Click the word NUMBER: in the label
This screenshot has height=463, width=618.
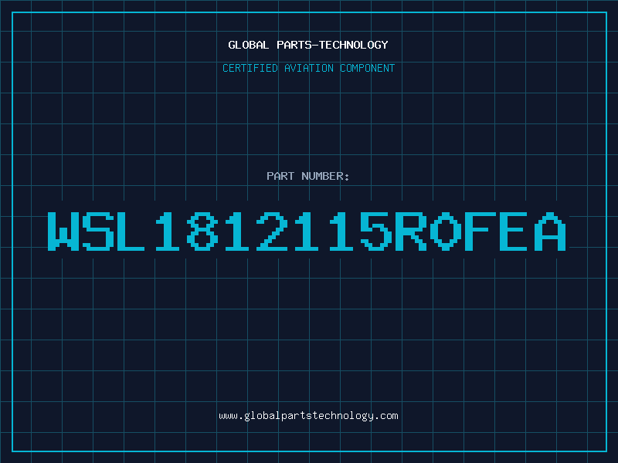click(x=325, y=176)
